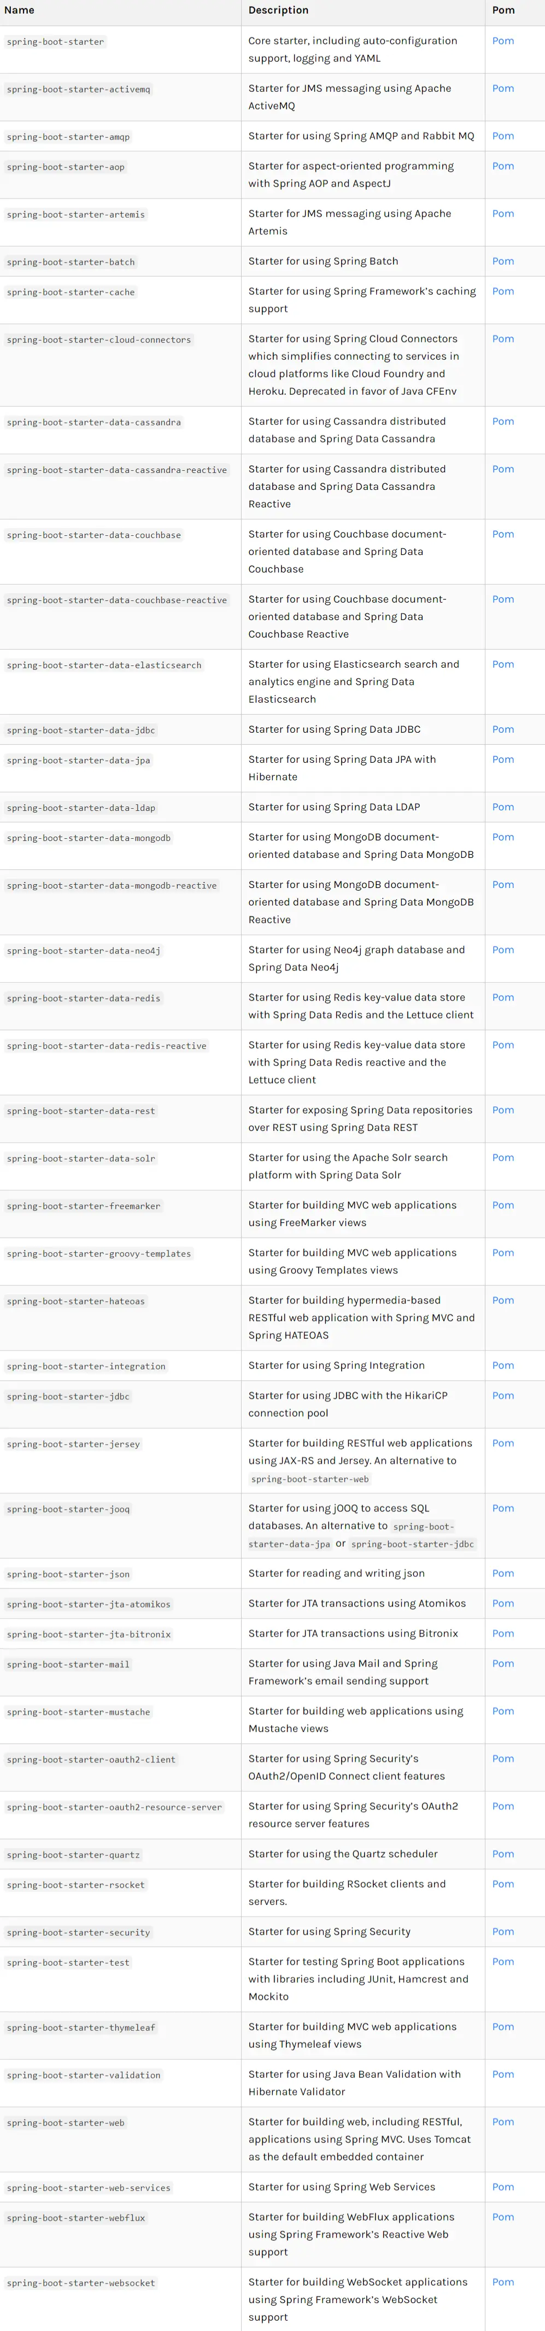Viewport: 545px width, 2331px height.
Task: Open Pom link for spring-boot-starter-data-cassandra-reactive
Action: click(x=502, y=470)
